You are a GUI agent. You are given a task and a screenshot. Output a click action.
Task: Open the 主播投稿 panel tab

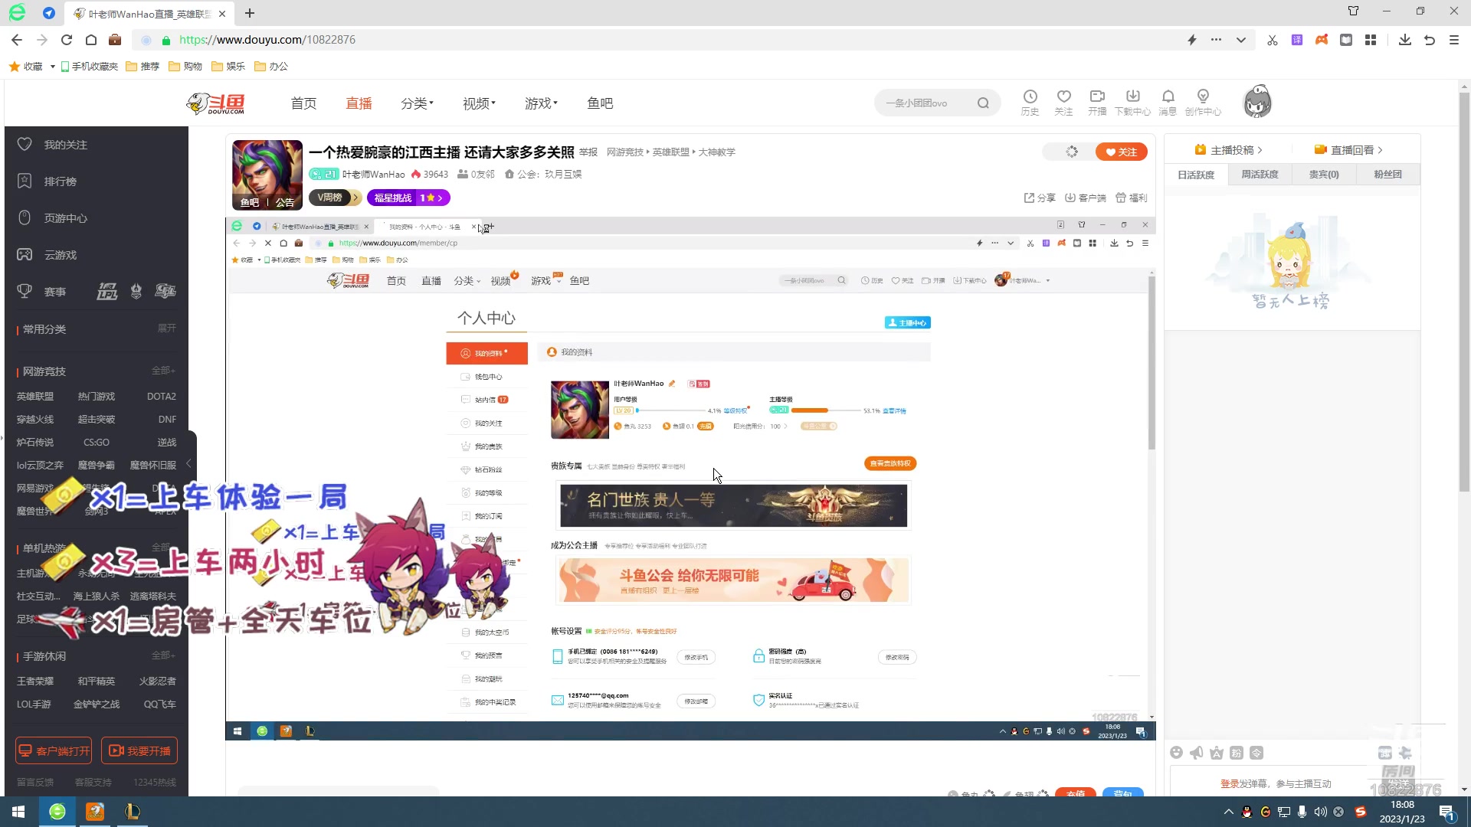coord(1228,150)
